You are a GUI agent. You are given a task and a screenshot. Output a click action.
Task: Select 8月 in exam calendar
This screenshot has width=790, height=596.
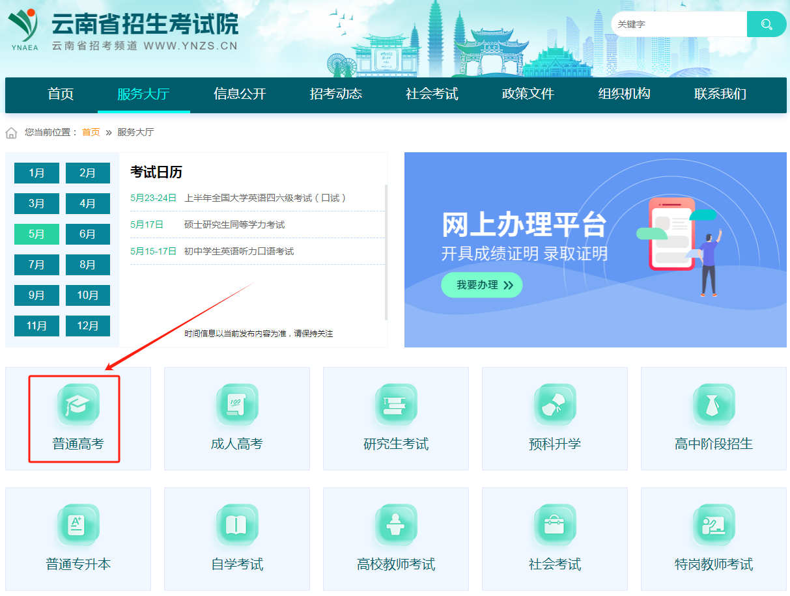pyautogui.click(x=88, y=265)
